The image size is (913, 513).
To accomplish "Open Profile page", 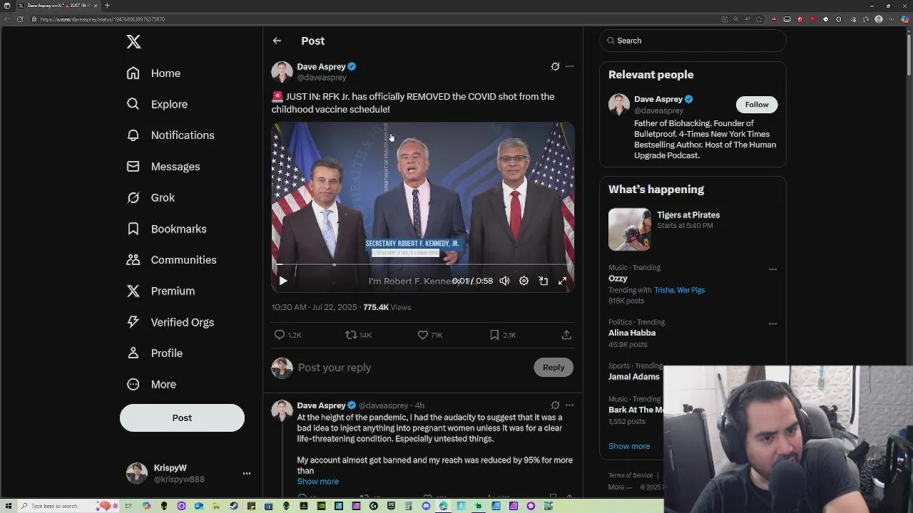I will (154, 353).
